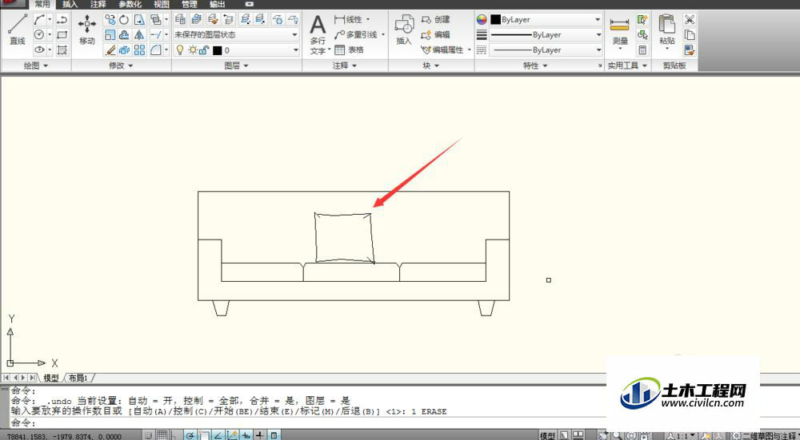Screen dimensions: 800x440
Task: Click the Arc drawing tool icon
Action: coord(39,19)
